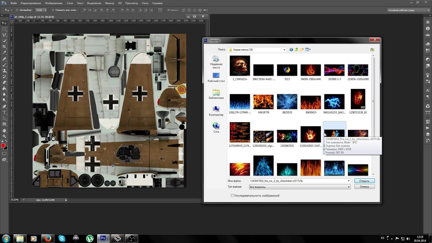Open the Swatches panel icon
Screen dimensions: 432x243
[x=428, y=51]
